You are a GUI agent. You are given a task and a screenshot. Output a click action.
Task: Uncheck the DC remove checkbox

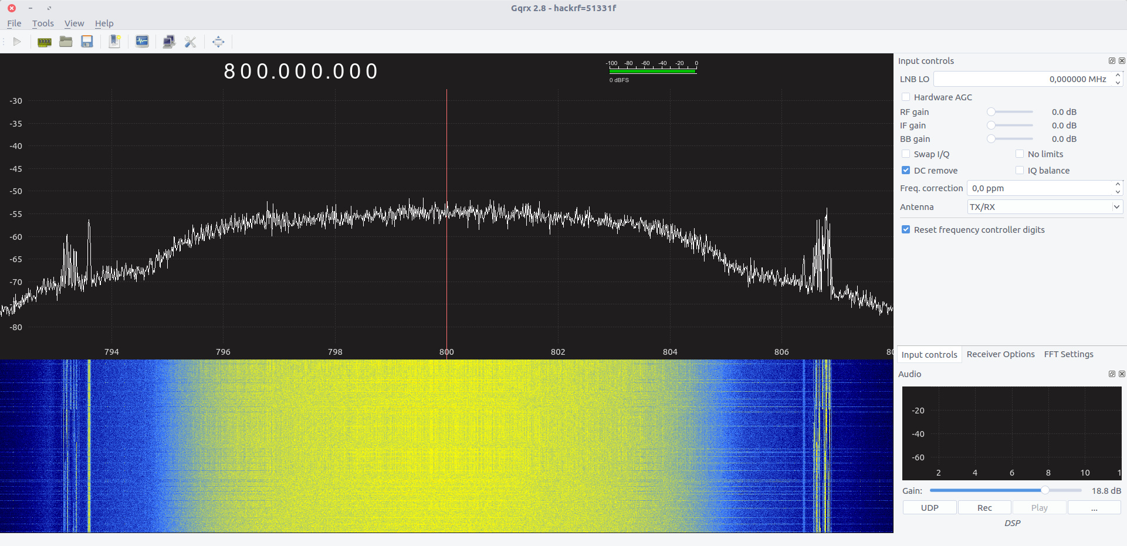coord(906,171)
